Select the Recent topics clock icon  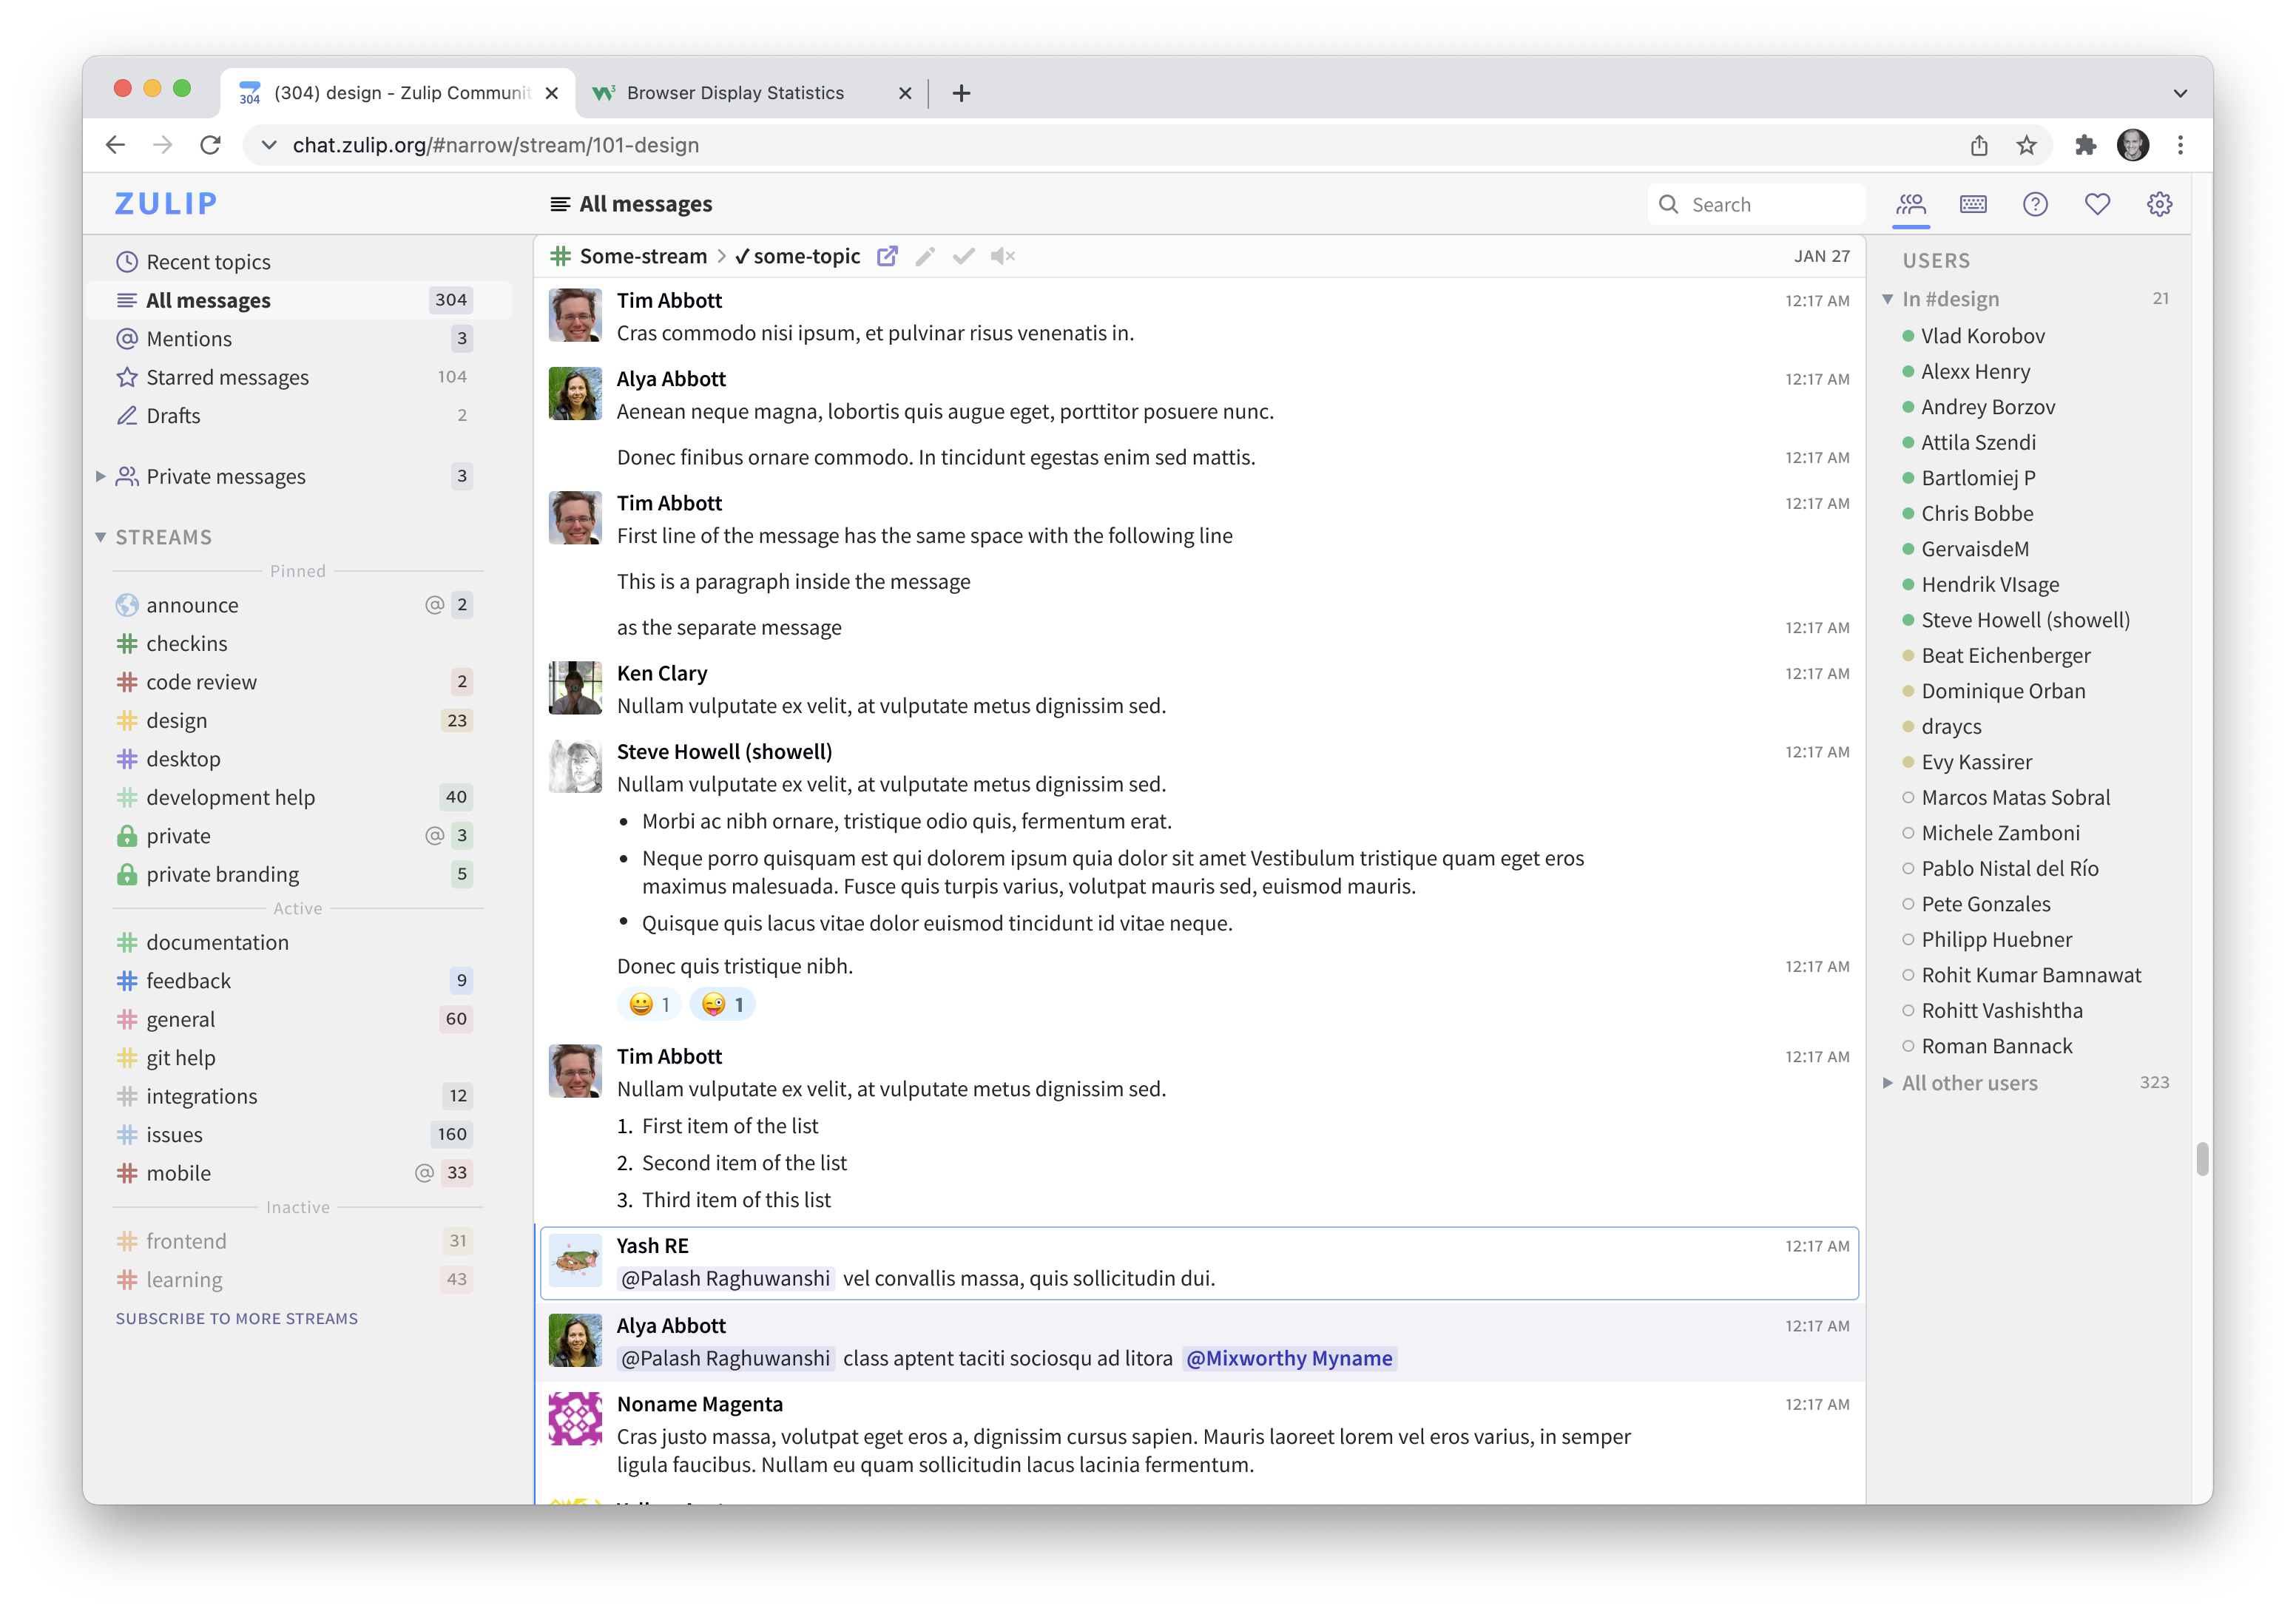[x=126, y=261]
